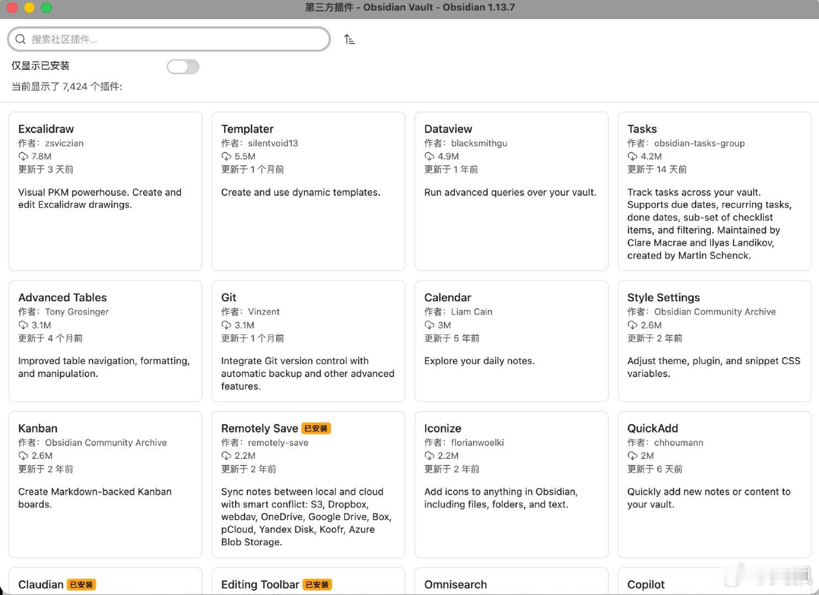Viewport: 819px width, 595px height.
Task: Click the 4.2M download count
Action: click(x=651, y=156)
